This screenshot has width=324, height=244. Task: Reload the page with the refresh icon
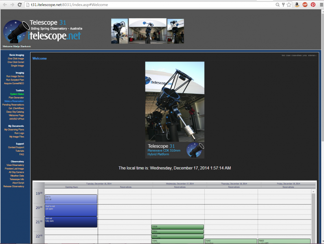click(20, 4)
